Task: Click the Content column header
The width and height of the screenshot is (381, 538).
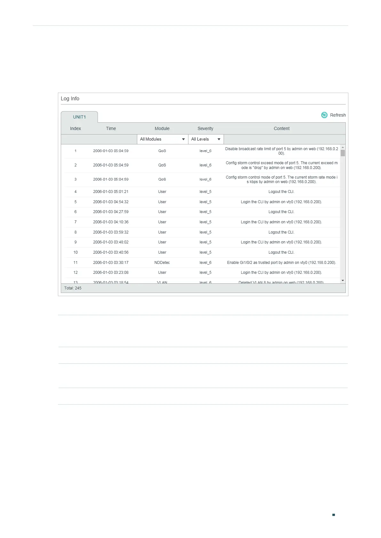Action: pos(282,128)
